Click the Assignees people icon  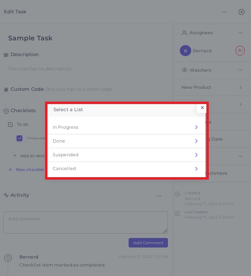coord(184,33)
